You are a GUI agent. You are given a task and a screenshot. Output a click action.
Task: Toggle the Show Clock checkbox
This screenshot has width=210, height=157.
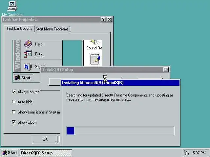tap(14, 122)
